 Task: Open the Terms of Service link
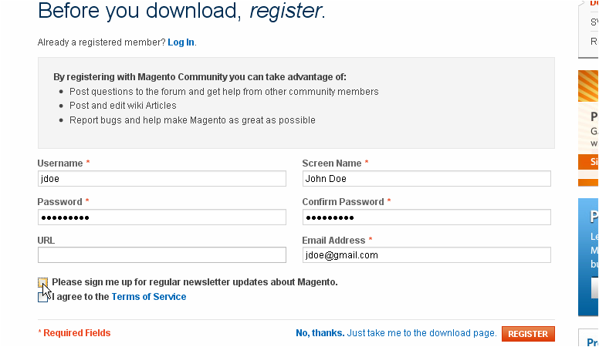148,297
